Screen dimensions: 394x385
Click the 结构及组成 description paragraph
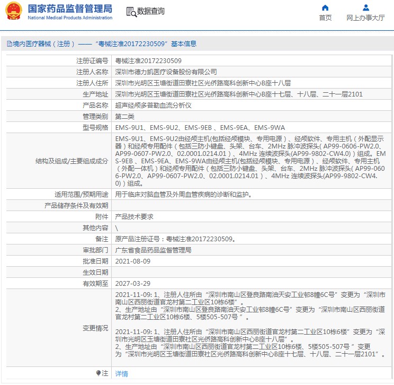(250, 161)
